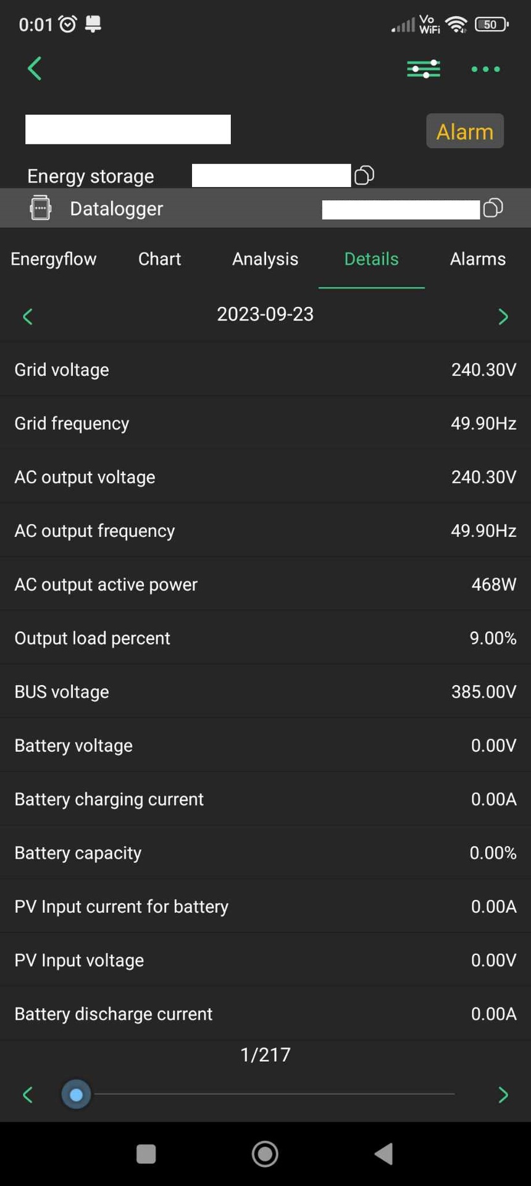
Task: Click the record slider blue handle
Action: click(76, 1095)
